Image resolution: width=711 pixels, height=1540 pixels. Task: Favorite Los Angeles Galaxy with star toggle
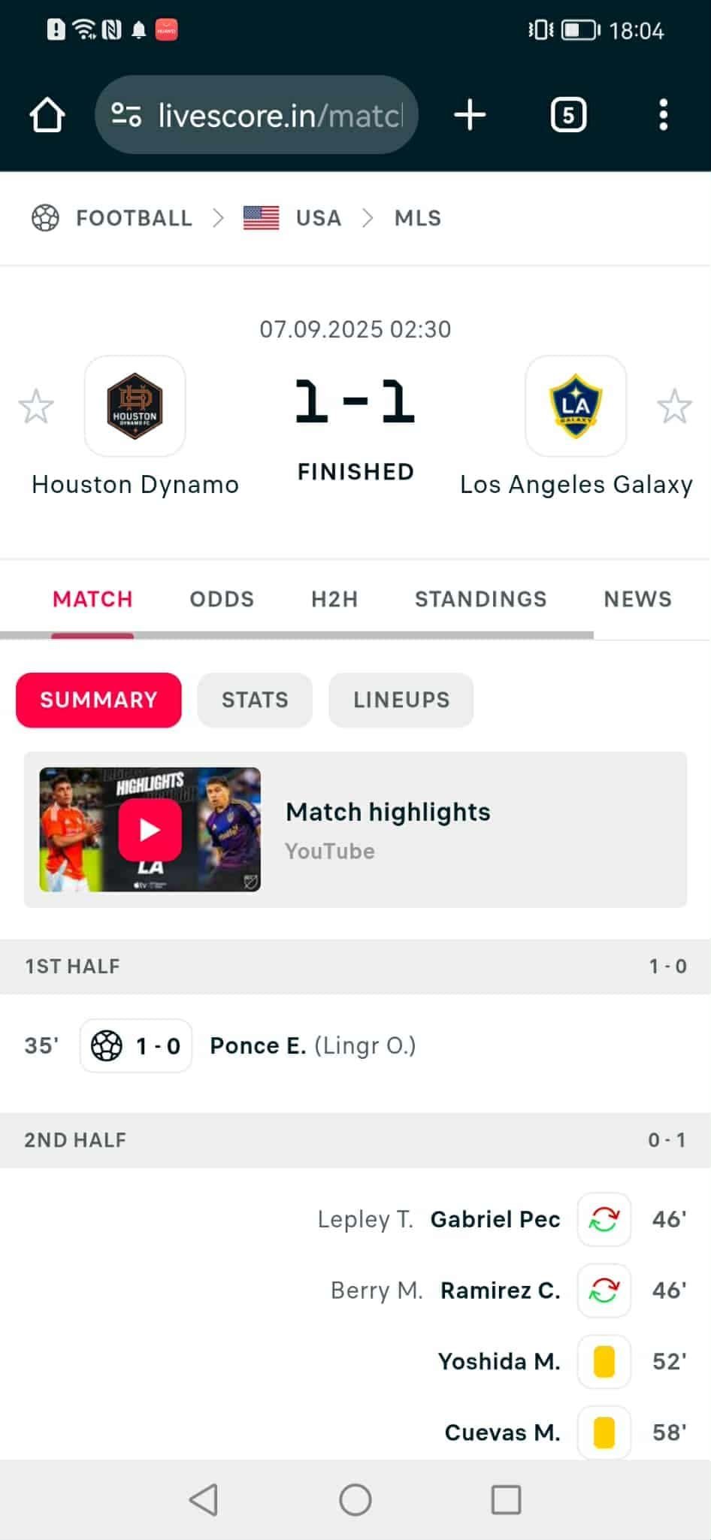point(674,407)
